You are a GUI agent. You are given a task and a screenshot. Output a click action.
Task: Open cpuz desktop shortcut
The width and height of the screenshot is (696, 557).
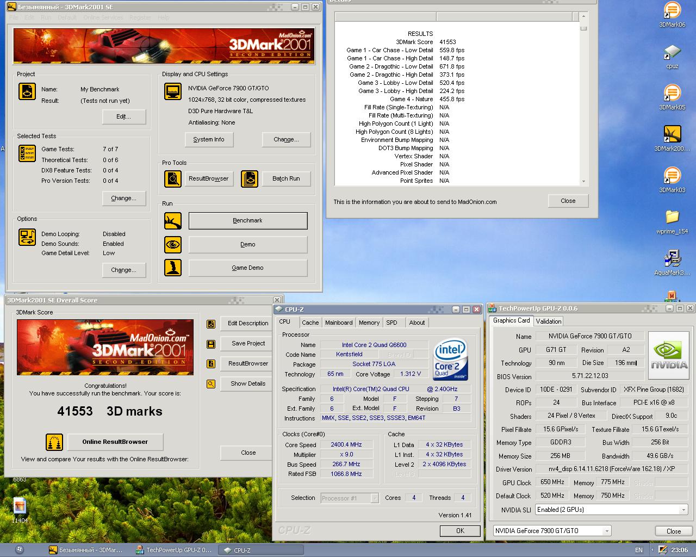click(x=672, y=56)
